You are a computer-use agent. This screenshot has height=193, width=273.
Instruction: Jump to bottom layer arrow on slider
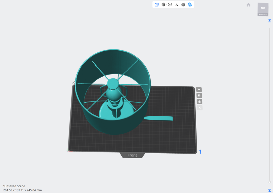pyautogui.click(x=270, y=190)
